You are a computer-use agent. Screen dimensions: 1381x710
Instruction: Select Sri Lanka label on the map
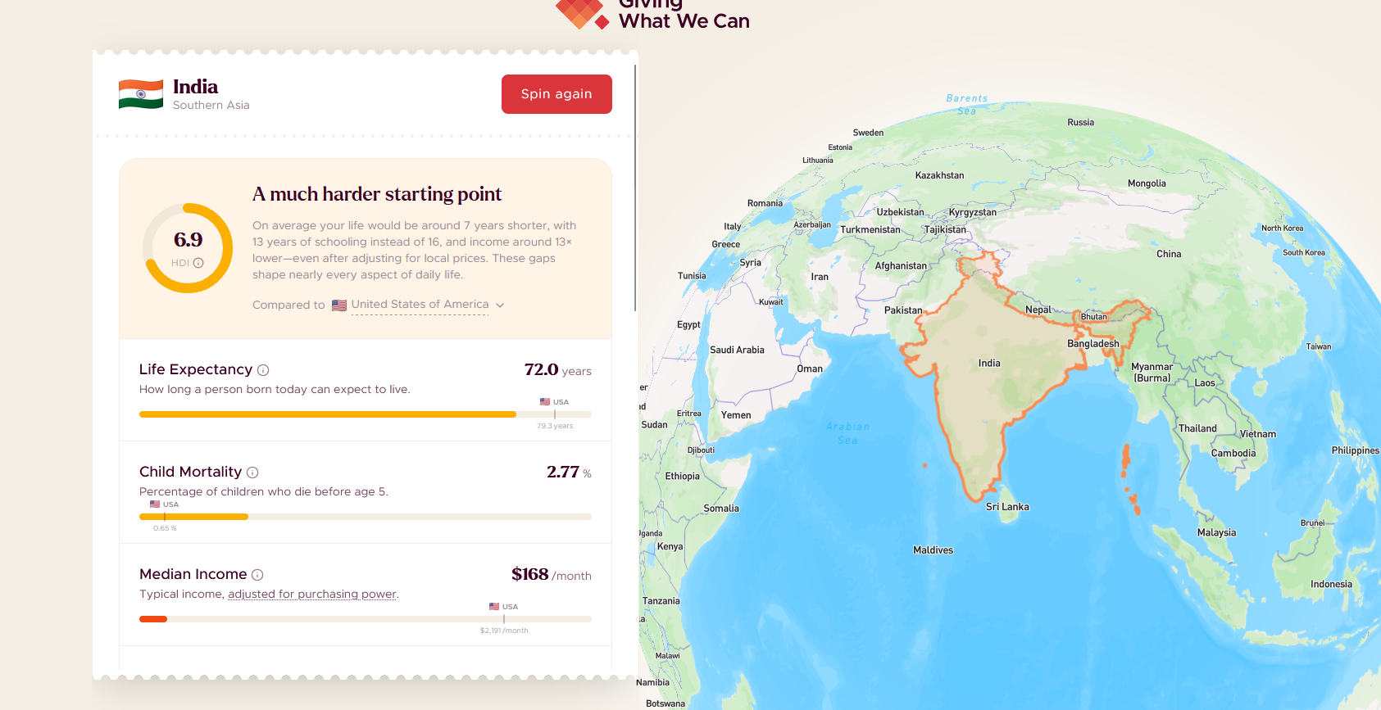pyautogui.click(x=1007, y=507)
